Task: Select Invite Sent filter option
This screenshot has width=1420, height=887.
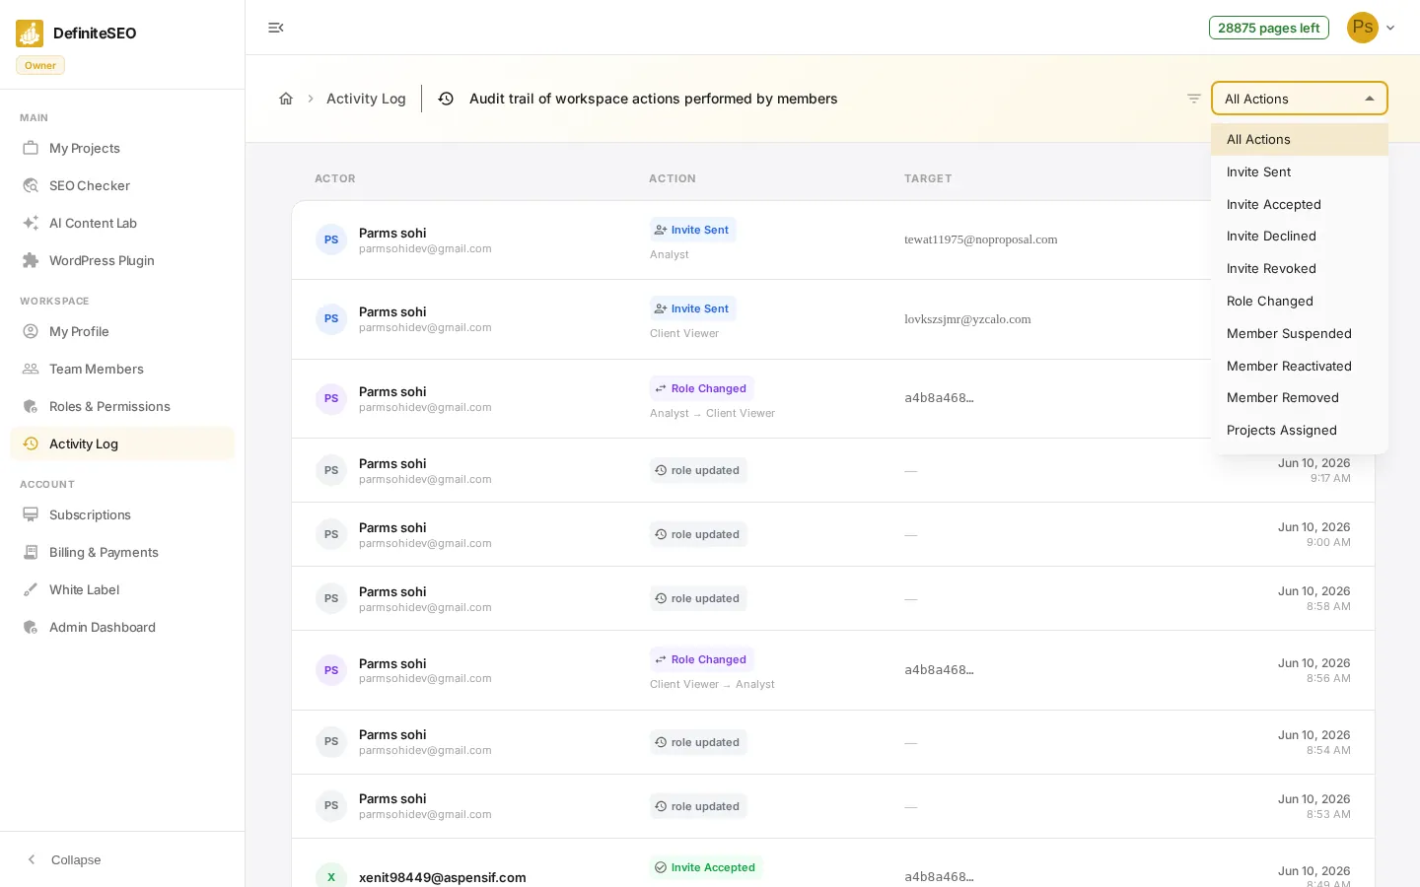Action: pos(1300,171)
